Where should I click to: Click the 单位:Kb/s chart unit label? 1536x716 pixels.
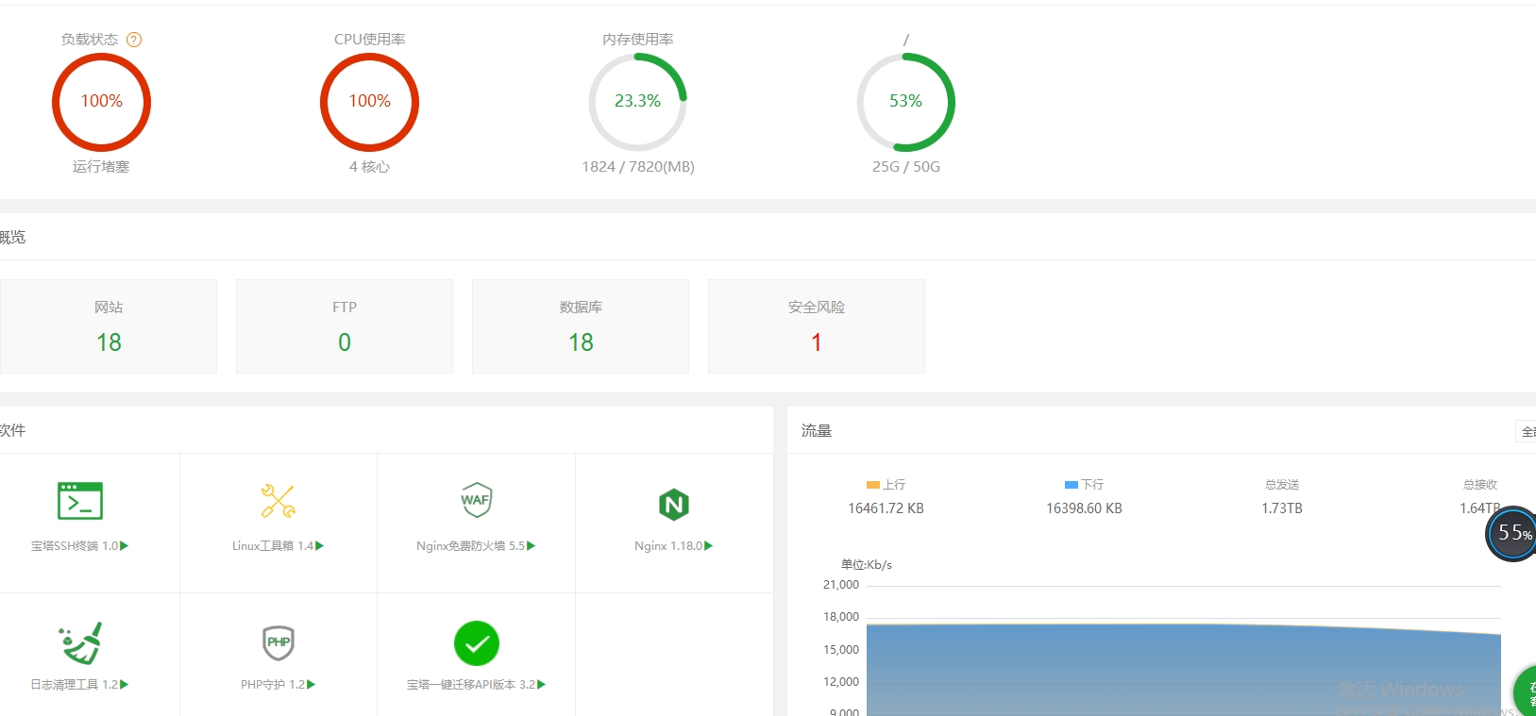[867, 565]
